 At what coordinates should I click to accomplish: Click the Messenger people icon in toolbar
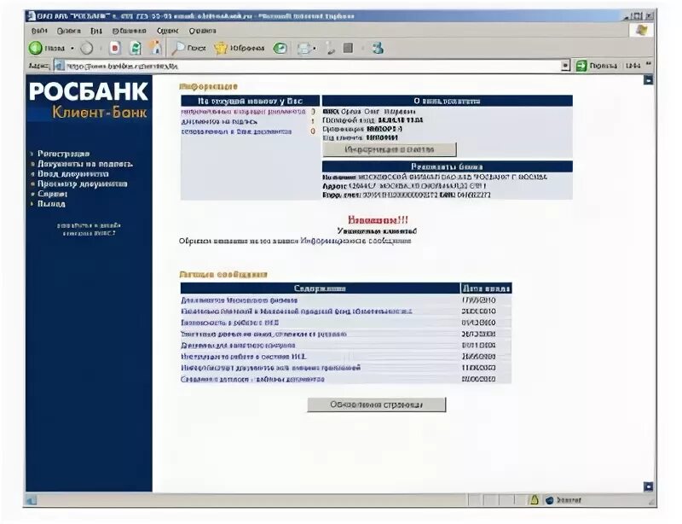point(378,48)
